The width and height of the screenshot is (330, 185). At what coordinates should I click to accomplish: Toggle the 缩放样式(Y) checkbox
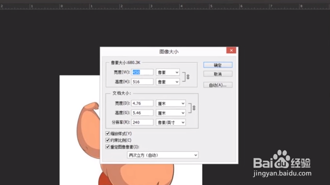[108, 134]
